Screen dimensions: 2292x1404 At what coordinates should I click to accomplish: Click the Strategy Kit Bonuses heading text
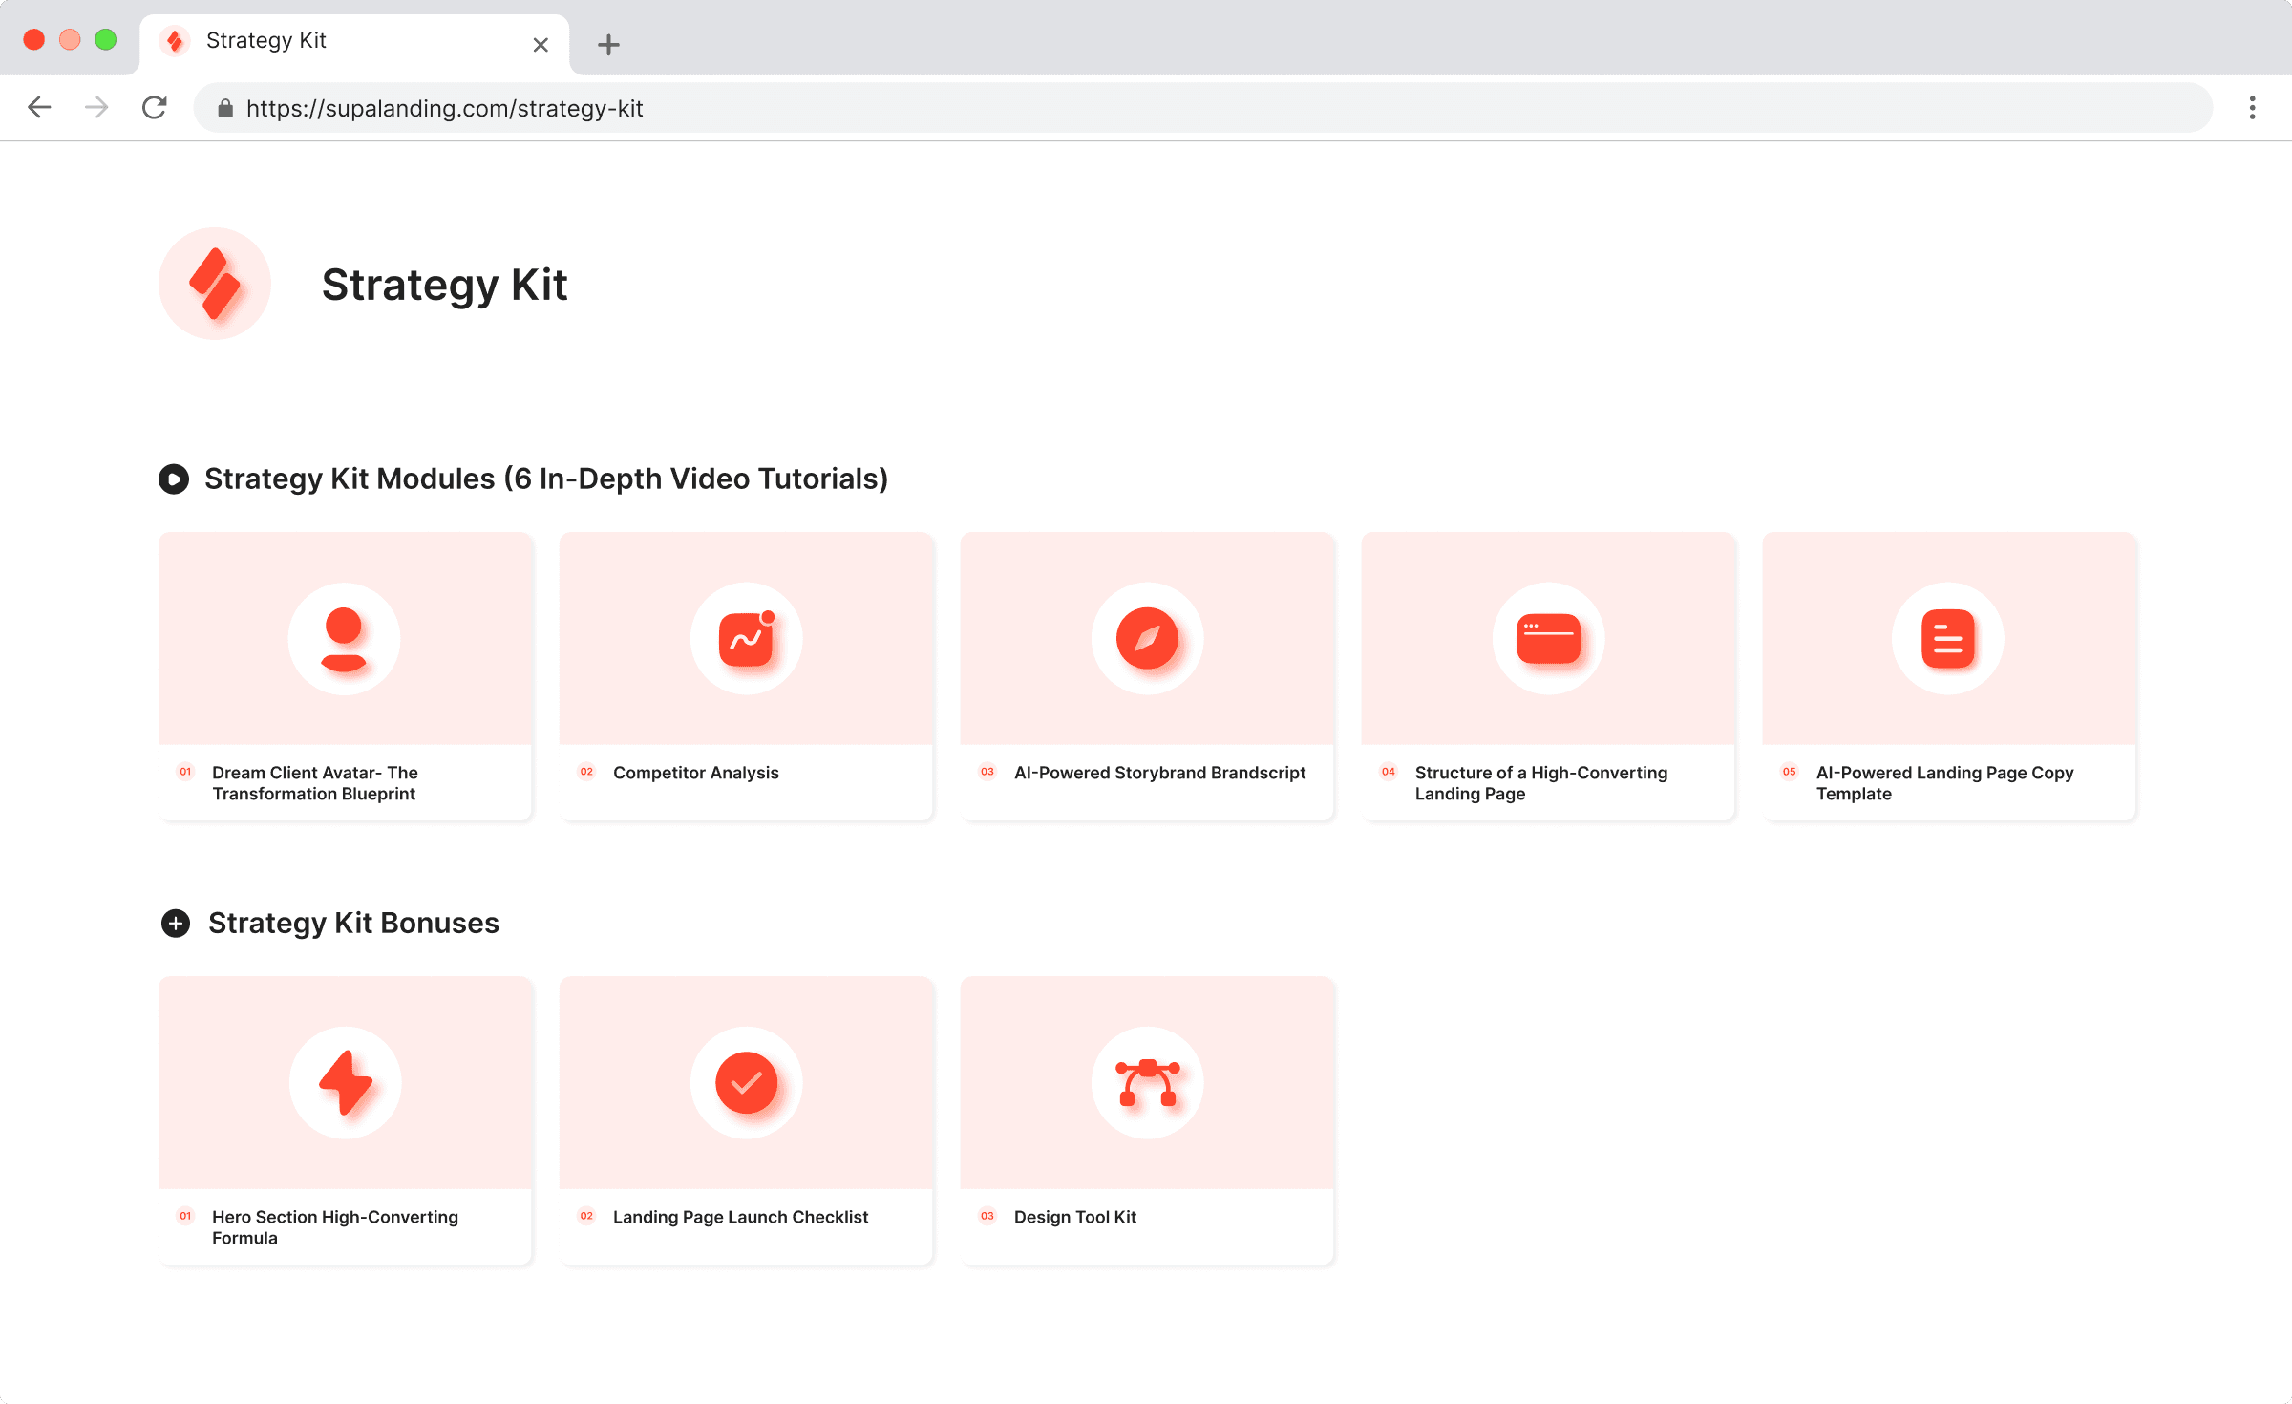click(353, 923)
